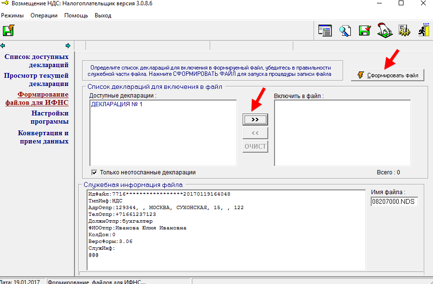Click the hand-on-disk toolbar icon
The height and width of the screenshot is (284, 433).
pos(385,30)
